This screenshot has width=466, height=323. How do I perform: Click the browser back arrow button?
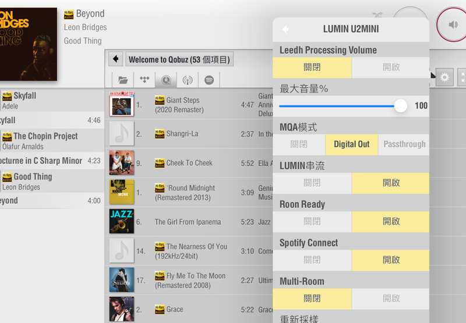pos(115,59)
